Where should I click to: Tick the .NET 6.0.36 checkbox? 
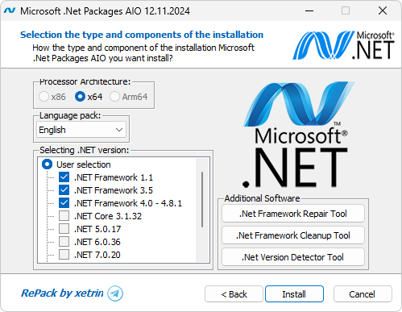pos(64,242)
